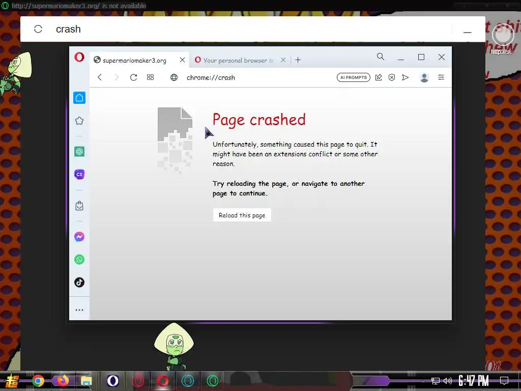
Task: Open Chrome from the taskbar
Action: coord(38,381)
